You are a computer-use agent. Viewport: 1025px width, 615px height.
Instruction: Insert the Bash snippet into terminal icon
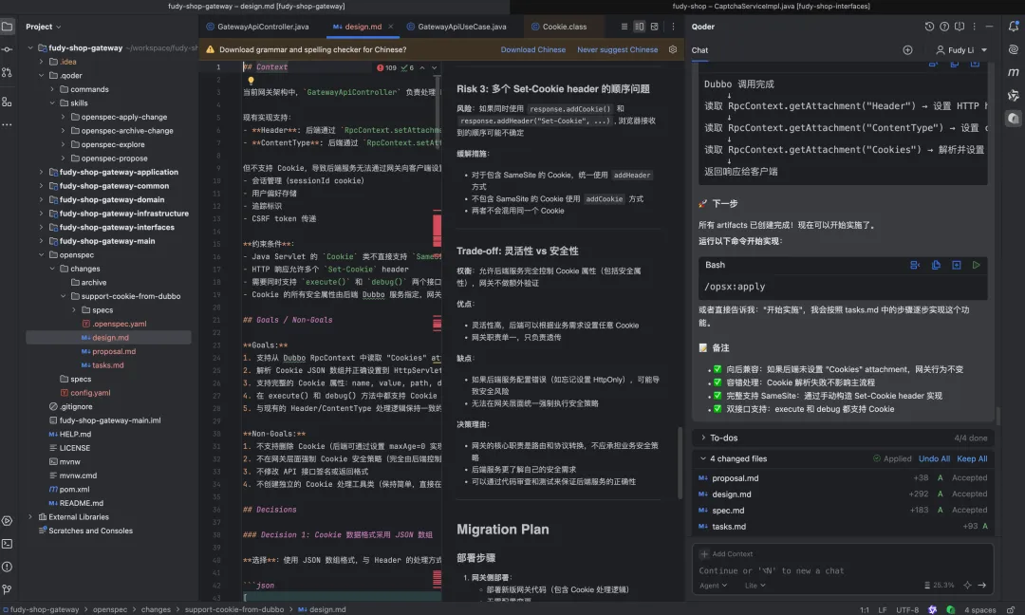[915, 265]
